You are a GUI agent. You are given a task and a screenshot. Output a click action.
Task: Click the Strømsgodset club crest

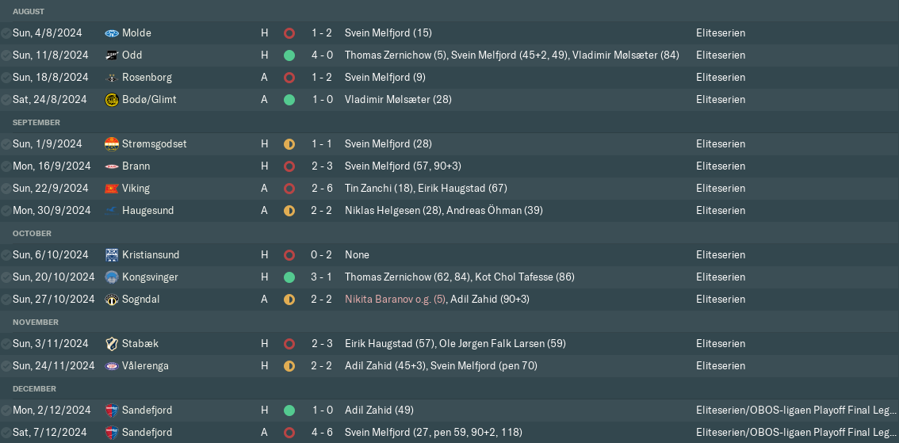(x=112, y=144)
